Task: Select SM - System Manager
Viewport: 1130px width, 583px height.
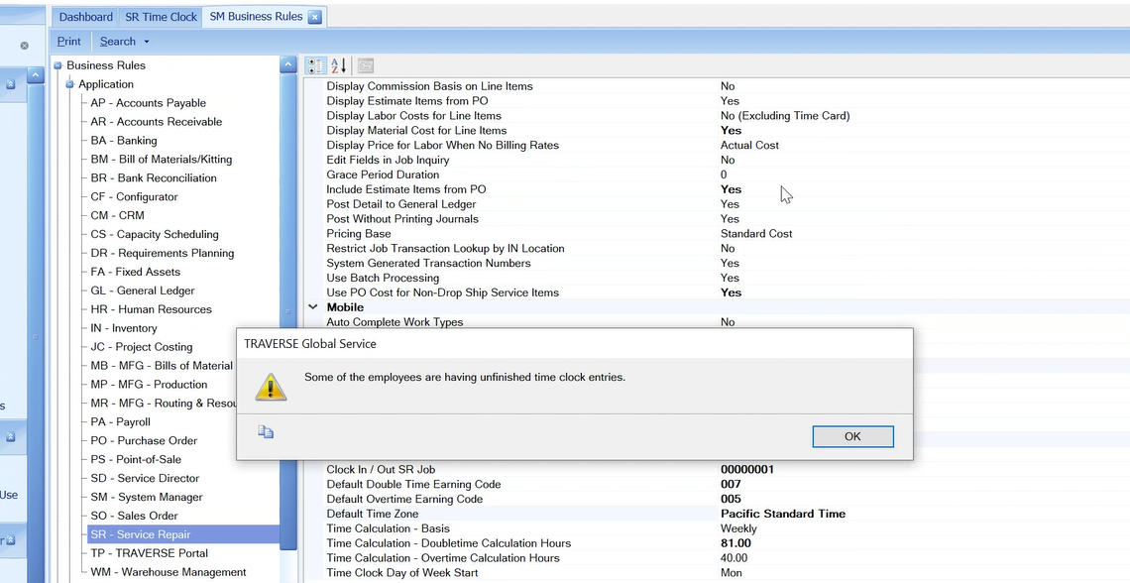Action: (x=147, y=497)
